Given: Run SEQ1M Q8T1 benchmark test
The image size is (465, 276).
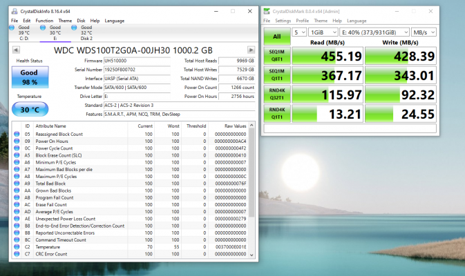Looking at the screenshot, I should (277, 56).
